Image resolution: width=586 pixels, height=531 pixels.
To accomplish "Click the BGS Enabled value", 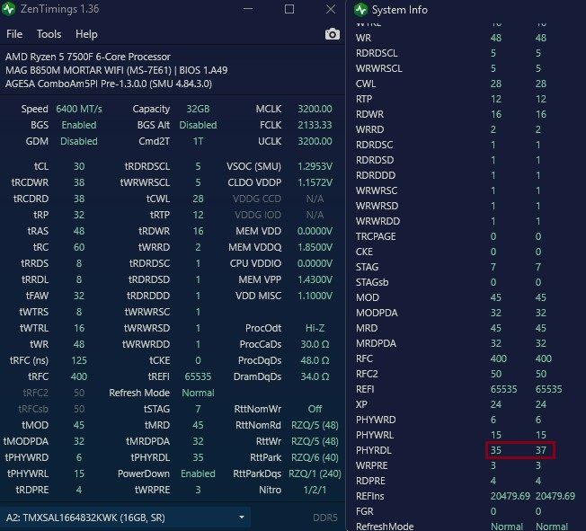I will tap(79, 125).
